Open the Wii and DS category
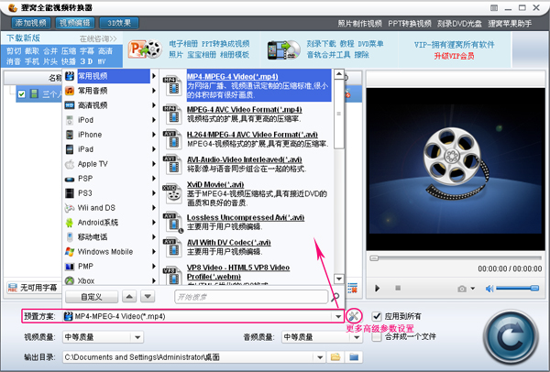This screenshot has width=550, height=372. (x=110, y=208)
